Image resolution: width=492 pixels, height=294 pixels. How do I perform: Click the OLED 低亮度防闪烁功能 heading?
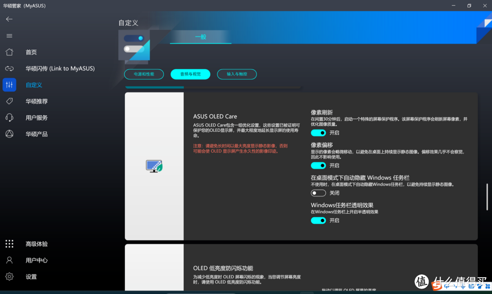coord(223,268)
